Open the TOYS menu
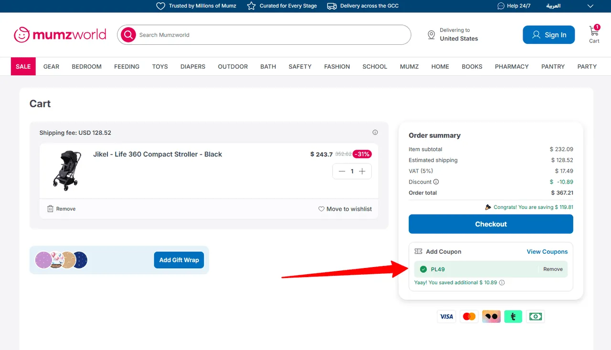Screen dimensions: 611x350 pyautogui.click(x=160, y=66)
